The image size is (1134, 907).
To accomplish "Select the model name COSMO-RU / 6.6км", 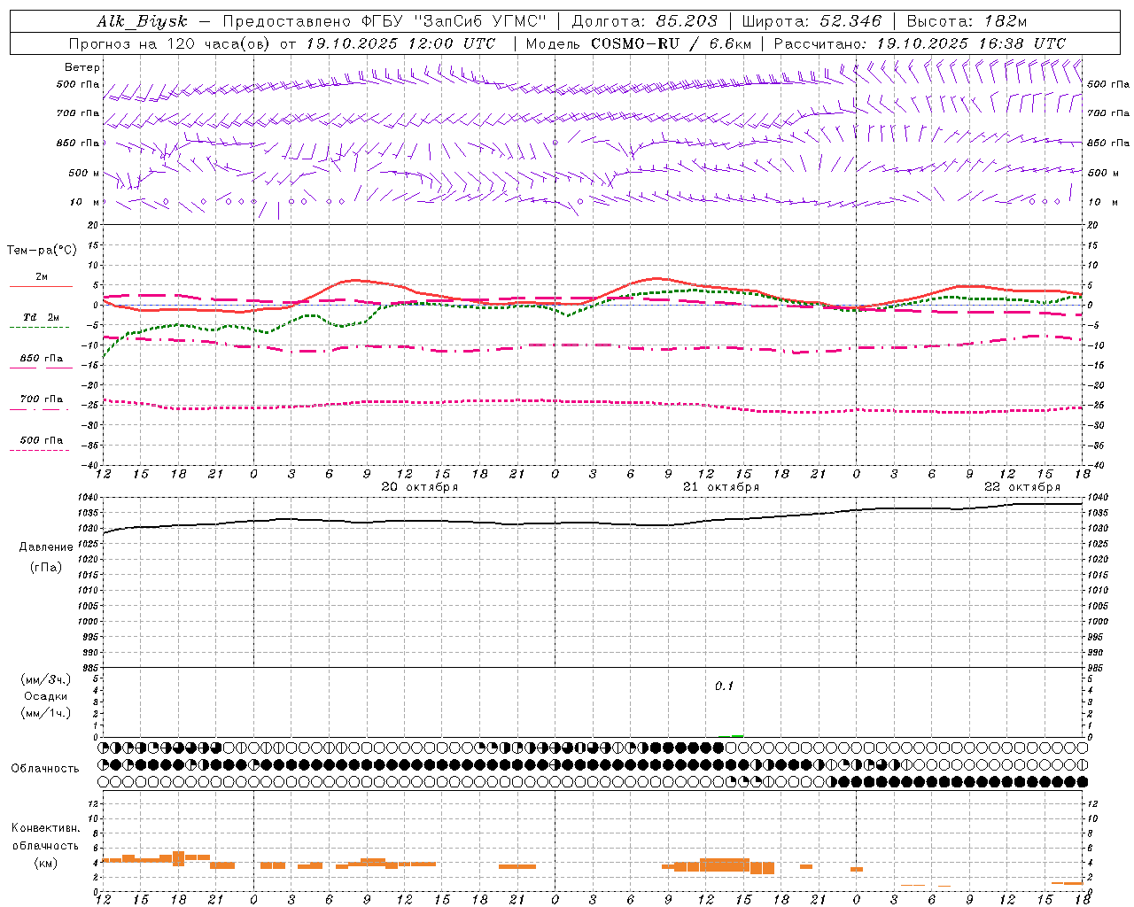I will click(671, 43).
